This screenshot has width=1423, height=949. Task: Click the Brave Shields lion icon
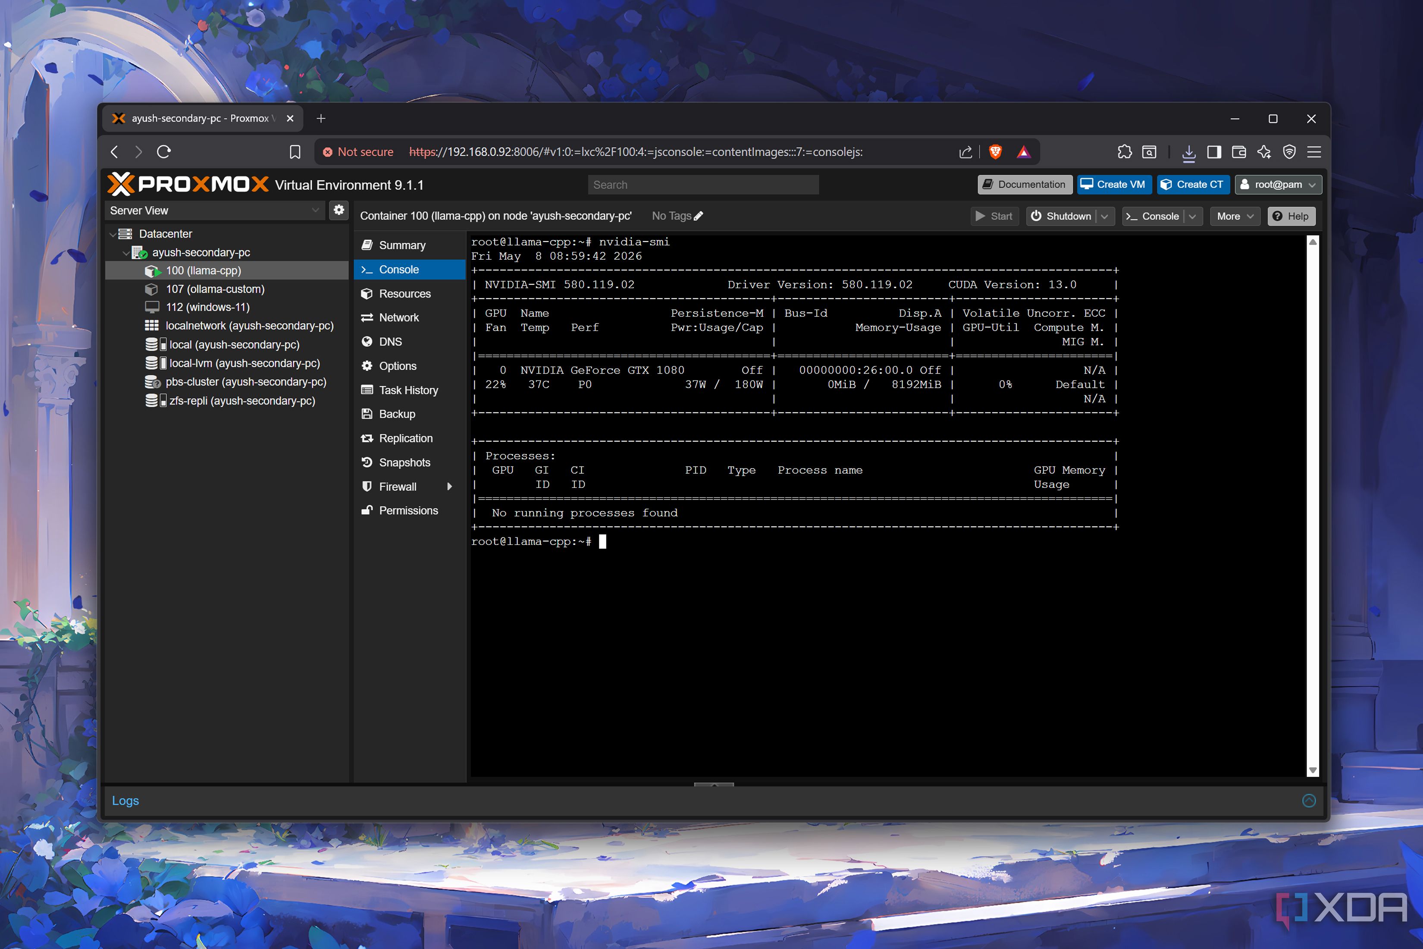(995, 152)
